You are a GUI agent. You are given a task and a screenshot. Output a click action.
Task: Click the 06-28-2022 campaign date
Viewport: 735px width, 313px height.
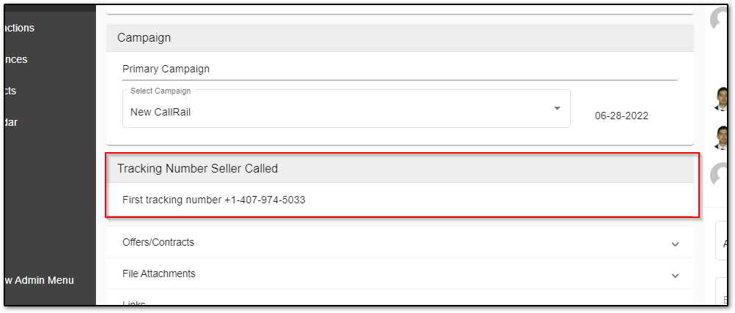(621, 116)
